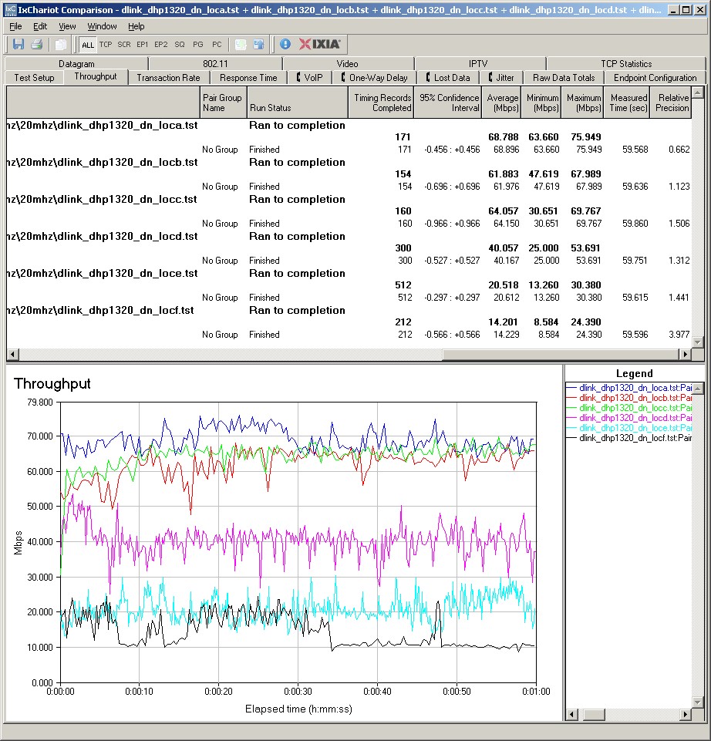Screen dimensions: 711x741
Task: Click the Maximum (Mbps) column header
Action: coord(582,103)
